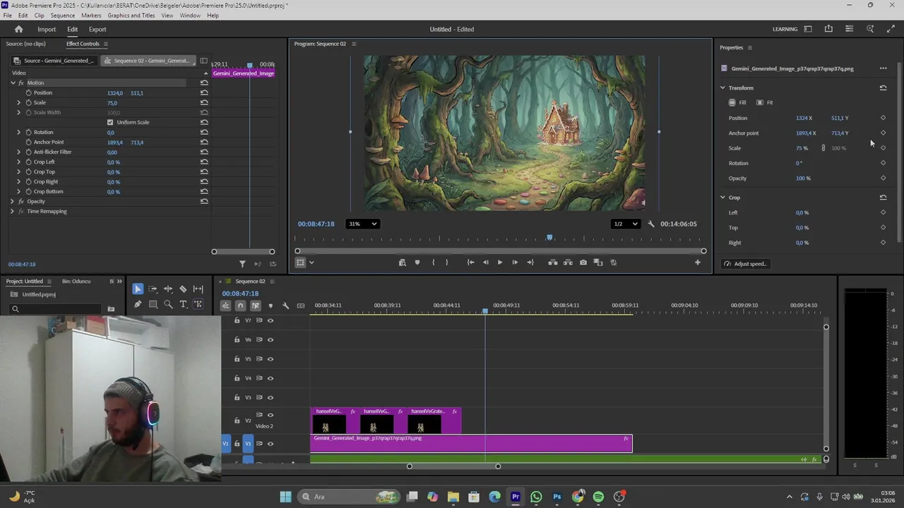Image resolution: width=904 pixels, height=508 pixels.
Task: Open Premiere Pro from Windows taskbar
Action: pyautogui.click(x=516, y=497)
